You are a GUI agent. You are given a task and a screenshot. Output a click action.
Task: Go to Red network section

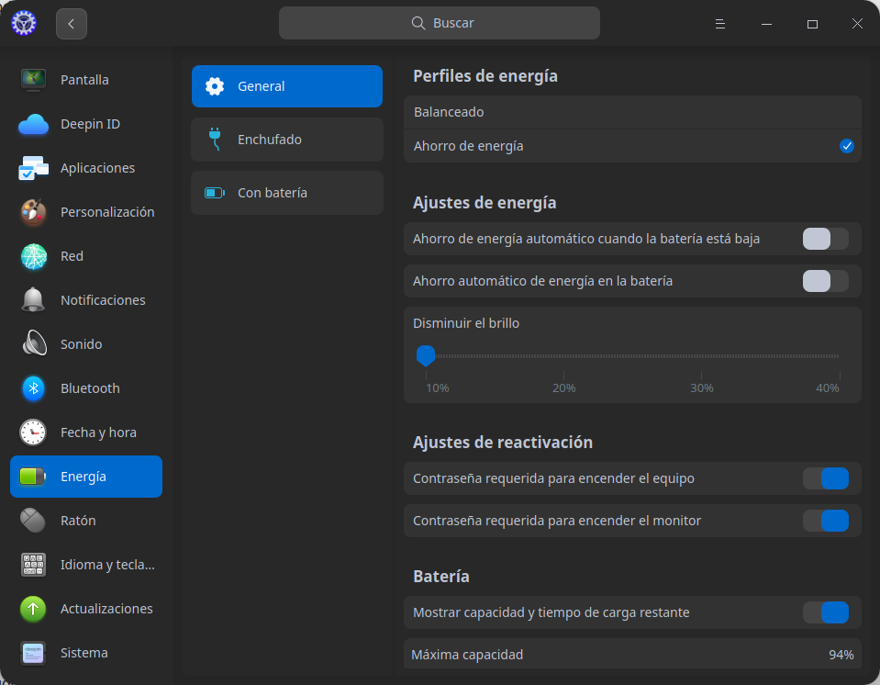86,256
